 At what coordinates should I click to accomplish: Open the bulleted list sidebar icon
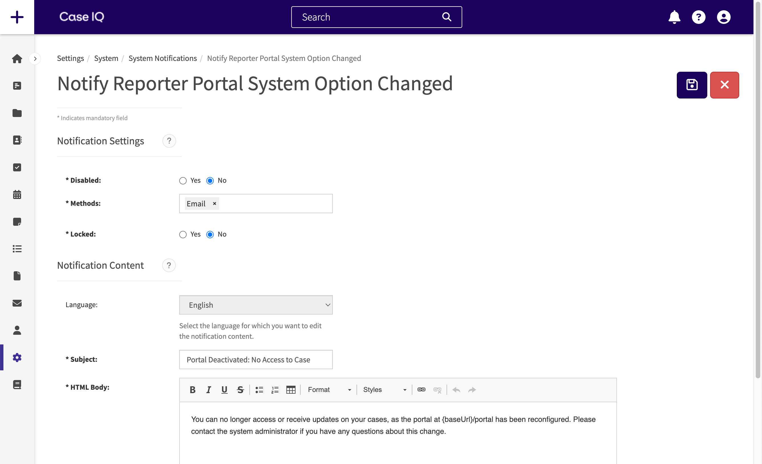point(17,249)
